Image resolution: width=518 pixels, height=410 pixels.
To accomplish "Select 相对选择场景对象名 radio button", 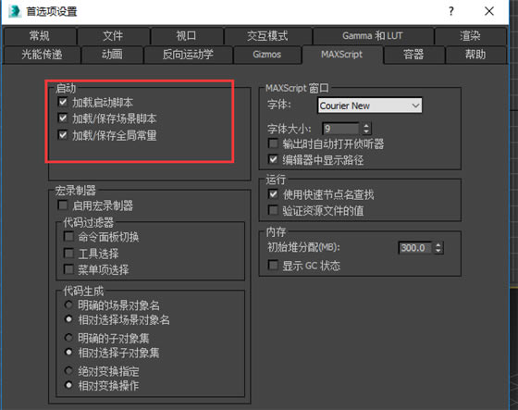I will pos(68,319).
